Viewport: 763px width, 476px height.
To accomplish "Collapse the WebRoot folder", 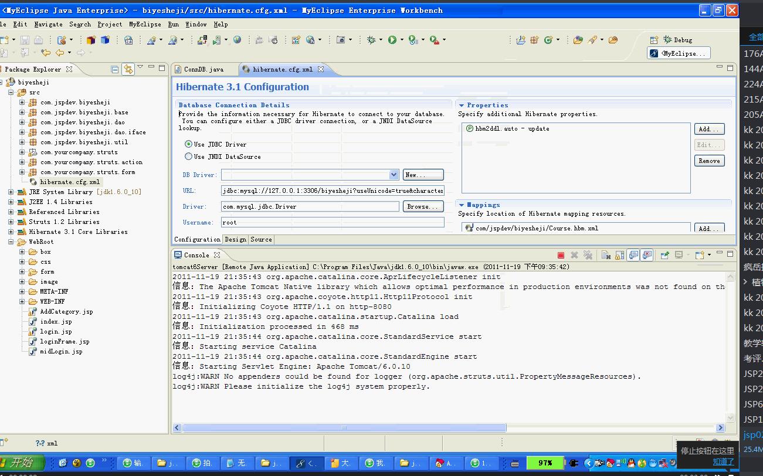I will tap(11, 242).
